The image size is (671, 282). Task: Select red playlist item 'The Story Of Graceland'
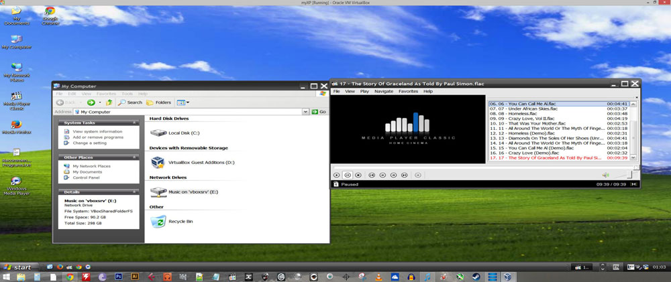coord(559,158)
